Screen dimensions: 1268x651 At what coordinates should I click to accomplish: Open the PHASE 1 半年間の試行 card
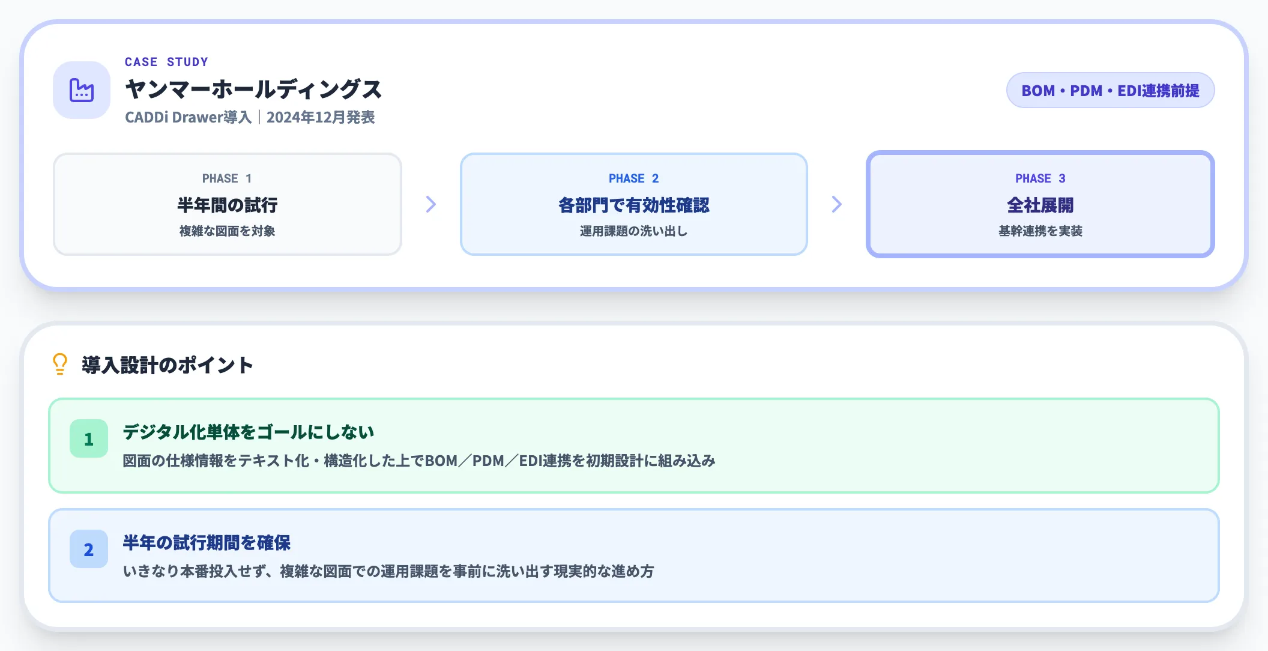point(227,204)
